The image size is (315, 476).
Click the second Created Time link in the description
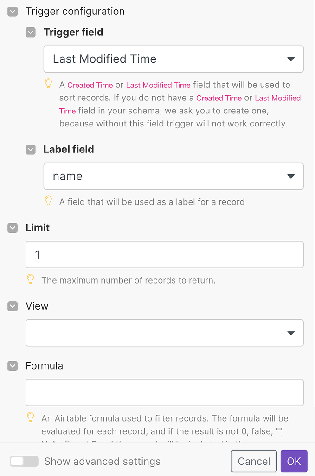(219, 98)
